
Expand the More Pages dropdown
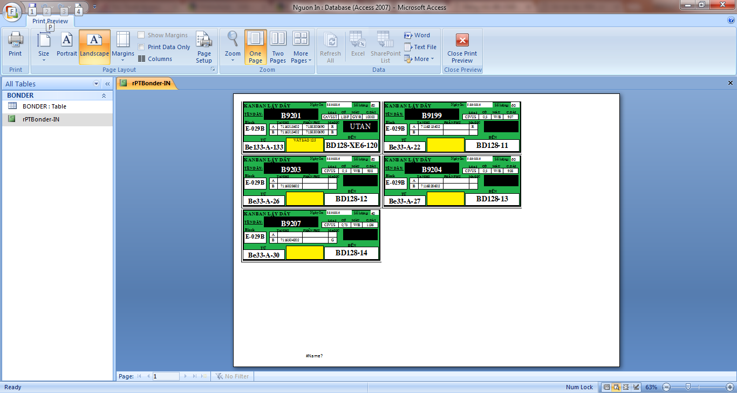pos(301,48)
